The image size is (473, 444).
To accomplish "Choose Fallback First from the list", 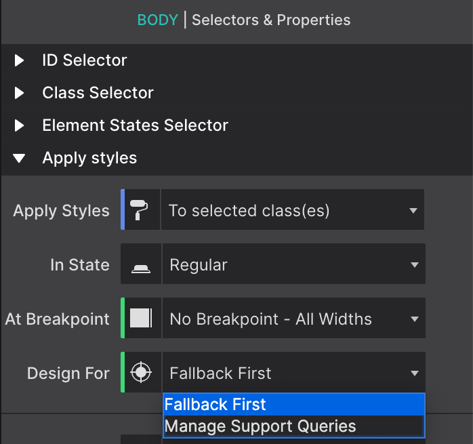I will coord(294,405).
